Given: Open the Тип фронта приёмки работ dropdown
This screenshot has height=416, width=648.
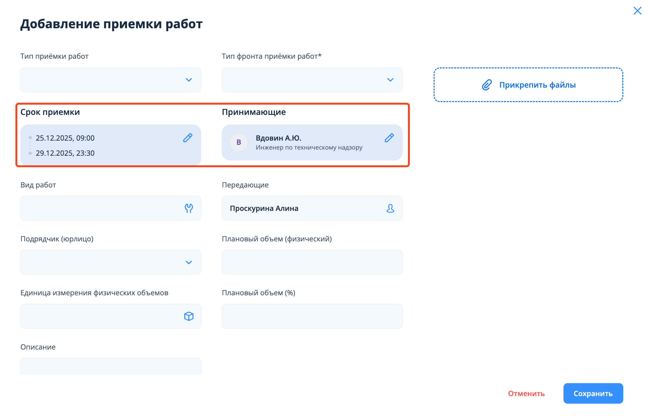Looking at the screenshot, I should point(390,80).
